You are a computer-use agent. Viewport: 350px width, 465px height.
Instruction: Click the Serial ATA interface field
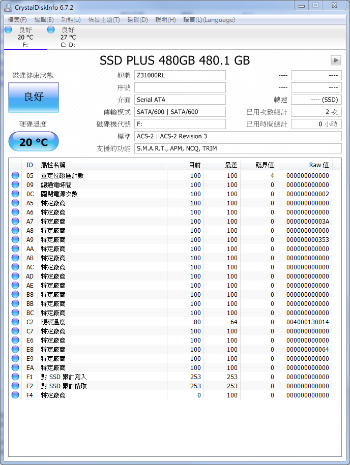point(180,100)
